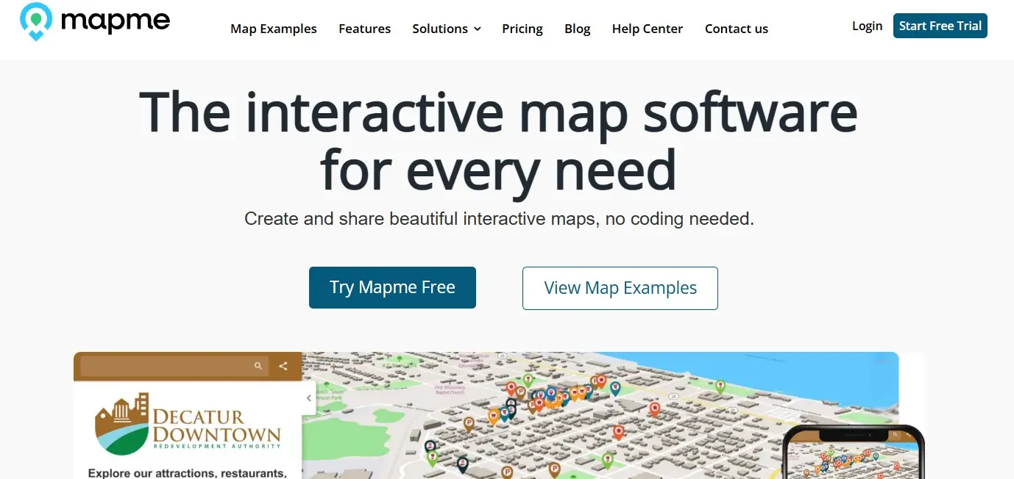Open the Pricing page

pyautogui.click(x=522, y=29)
